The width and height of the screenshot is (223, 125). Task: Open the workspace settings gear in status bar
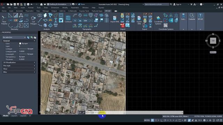(x=205, y=120)
